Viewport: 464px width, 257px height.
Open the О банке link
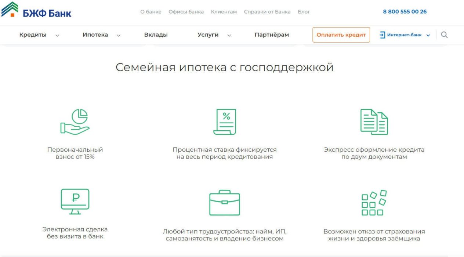click(x=150, y=11)
